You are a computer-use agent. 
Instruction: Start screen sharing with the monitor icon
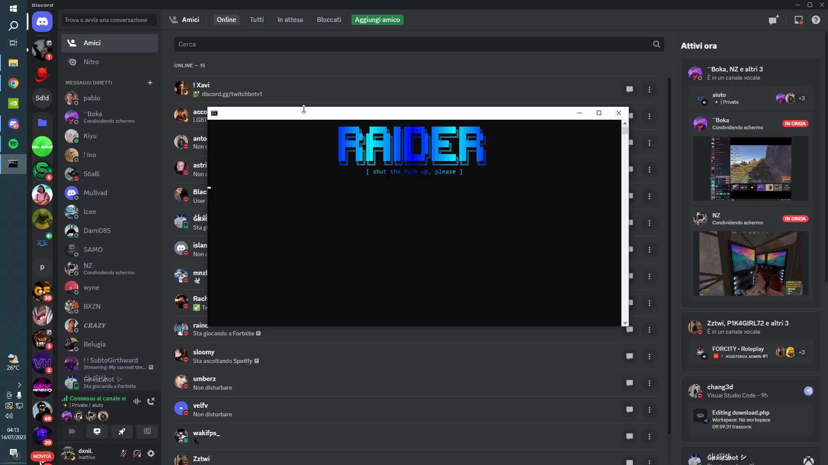(x=97, y=431)
